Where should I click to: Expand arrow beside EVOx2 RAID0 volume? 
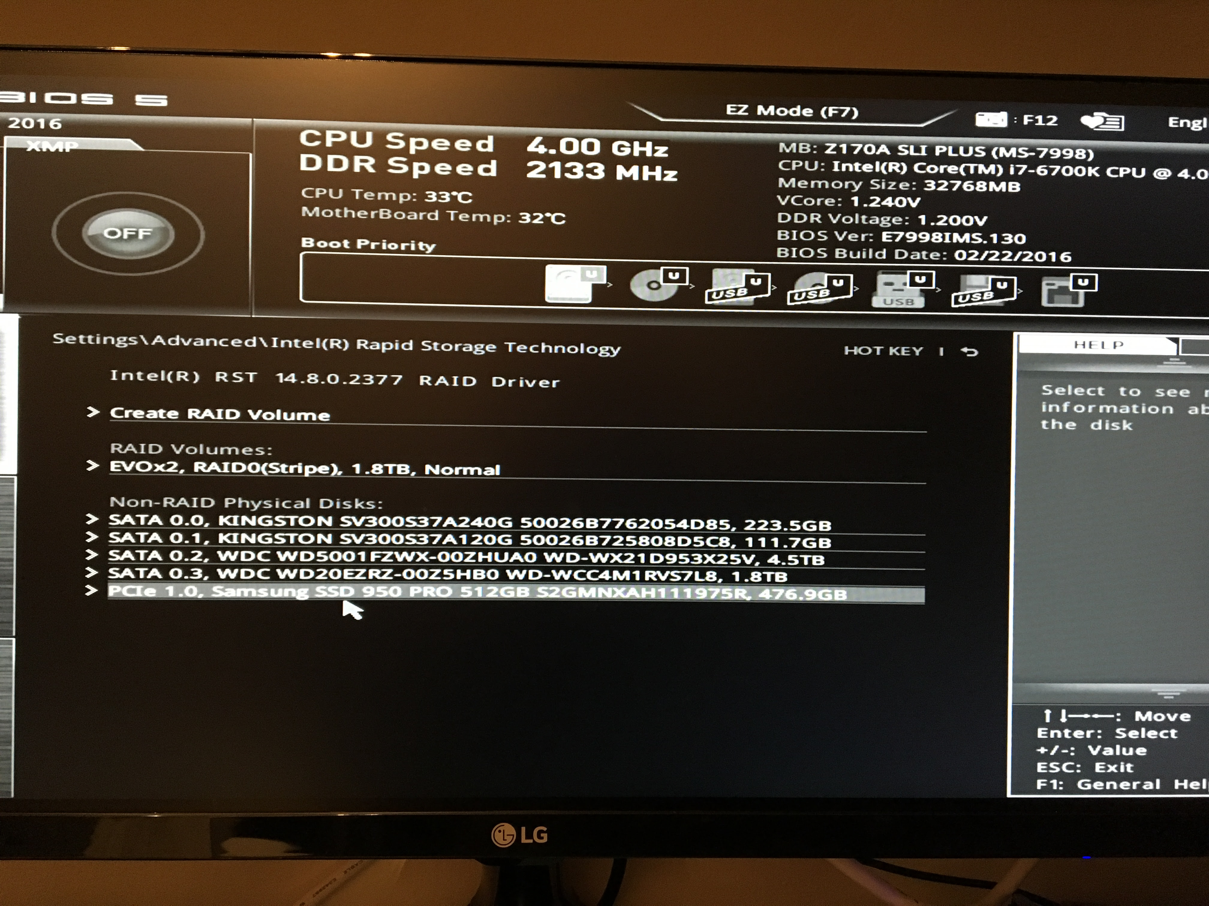pos(92,466)
